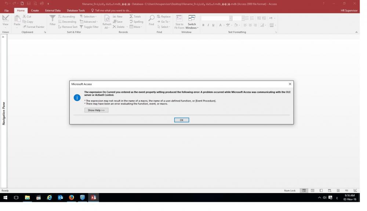
Task: Click the Save record icon
Action: 115,22
